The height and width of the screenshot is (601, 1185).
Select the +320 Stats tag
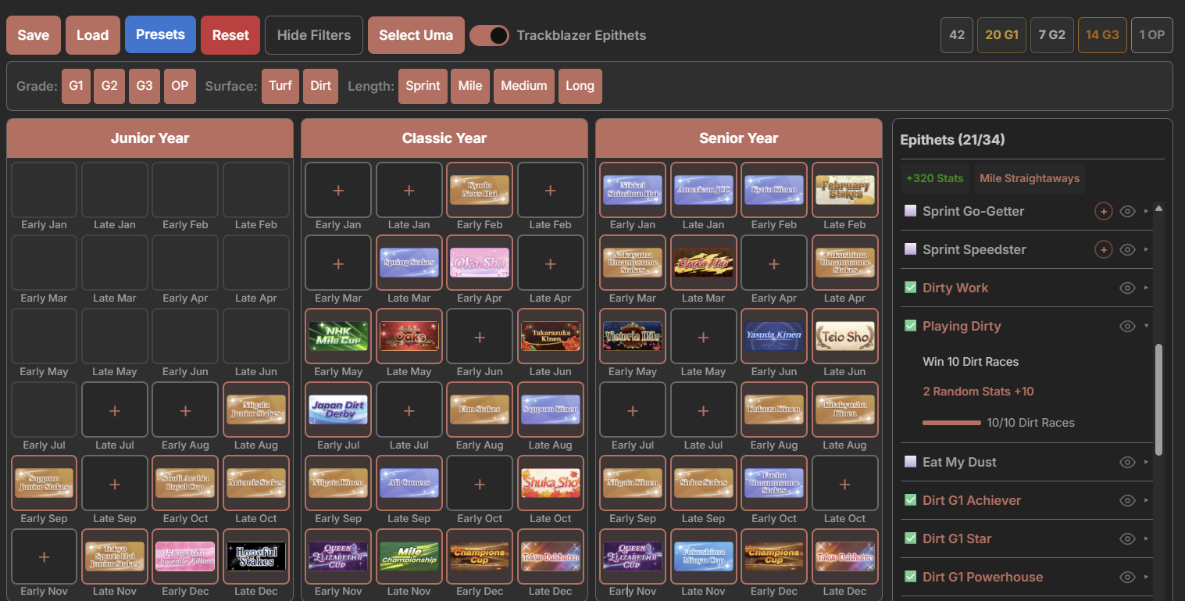[x=935, y=178]
